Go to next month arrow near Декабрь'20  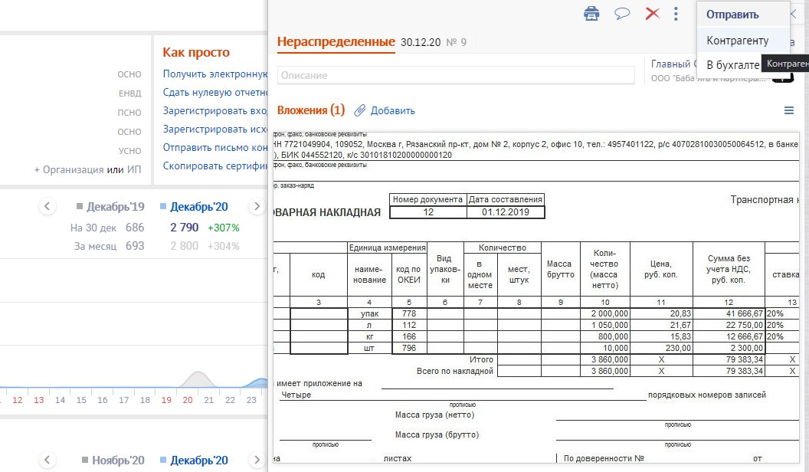[257, 206]
